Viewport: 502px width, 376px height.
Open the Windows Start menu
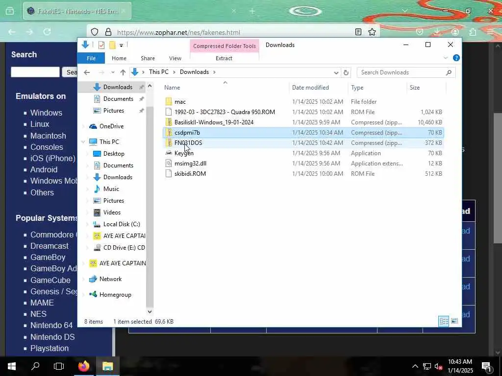pyautogui.click(x=12, y=366)
